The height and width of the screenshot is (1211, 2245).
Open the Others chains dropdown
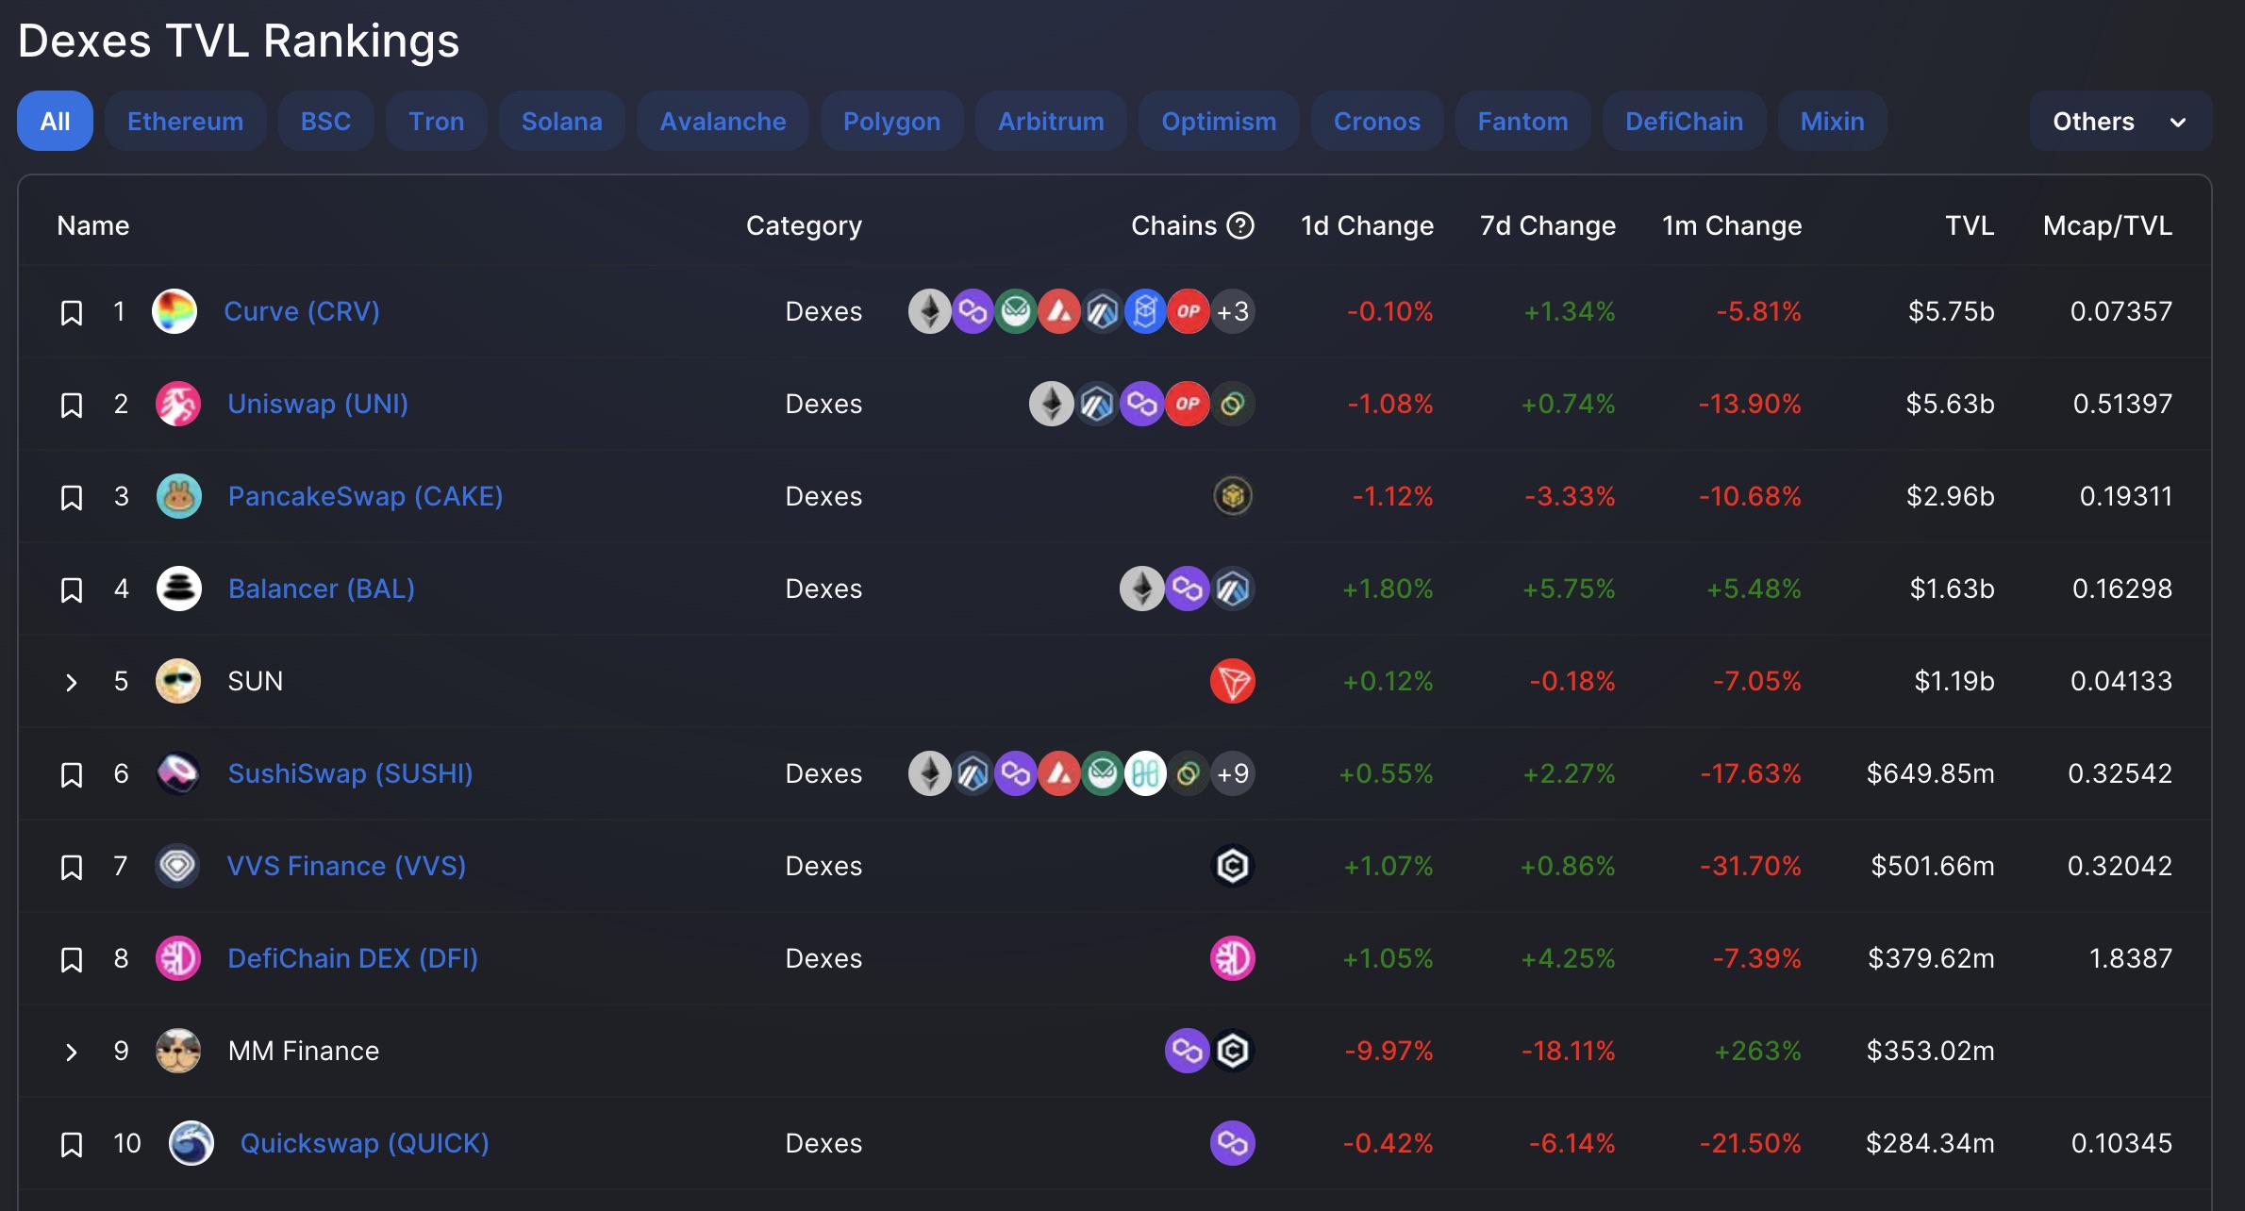(x=2120, y=122)
